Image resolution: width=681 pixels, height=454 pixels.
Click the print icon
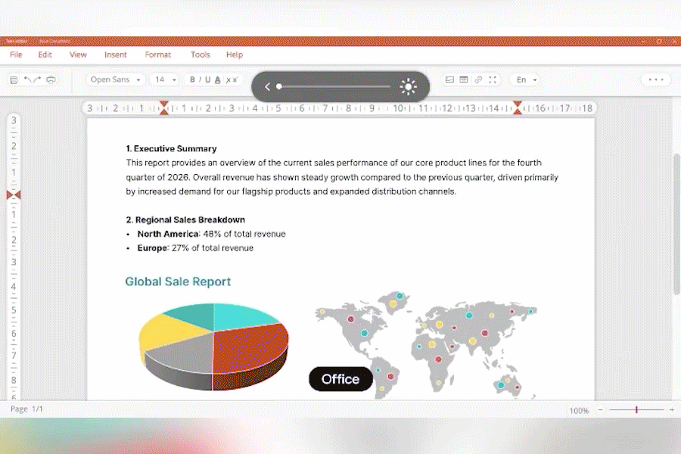click(51, 80)
